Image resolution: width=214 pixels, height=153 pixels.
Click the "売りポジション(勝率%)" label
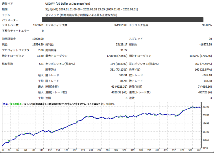[60, 64]
